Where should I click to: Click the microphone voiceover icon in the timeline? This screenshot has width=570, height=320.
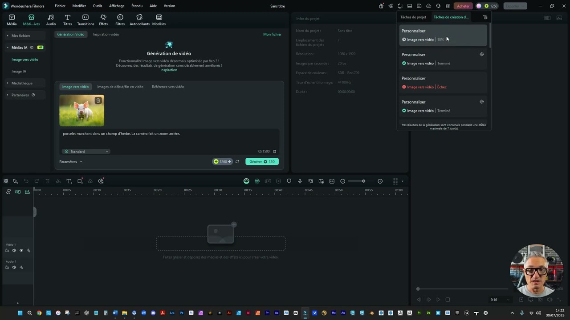coord(300,181)
